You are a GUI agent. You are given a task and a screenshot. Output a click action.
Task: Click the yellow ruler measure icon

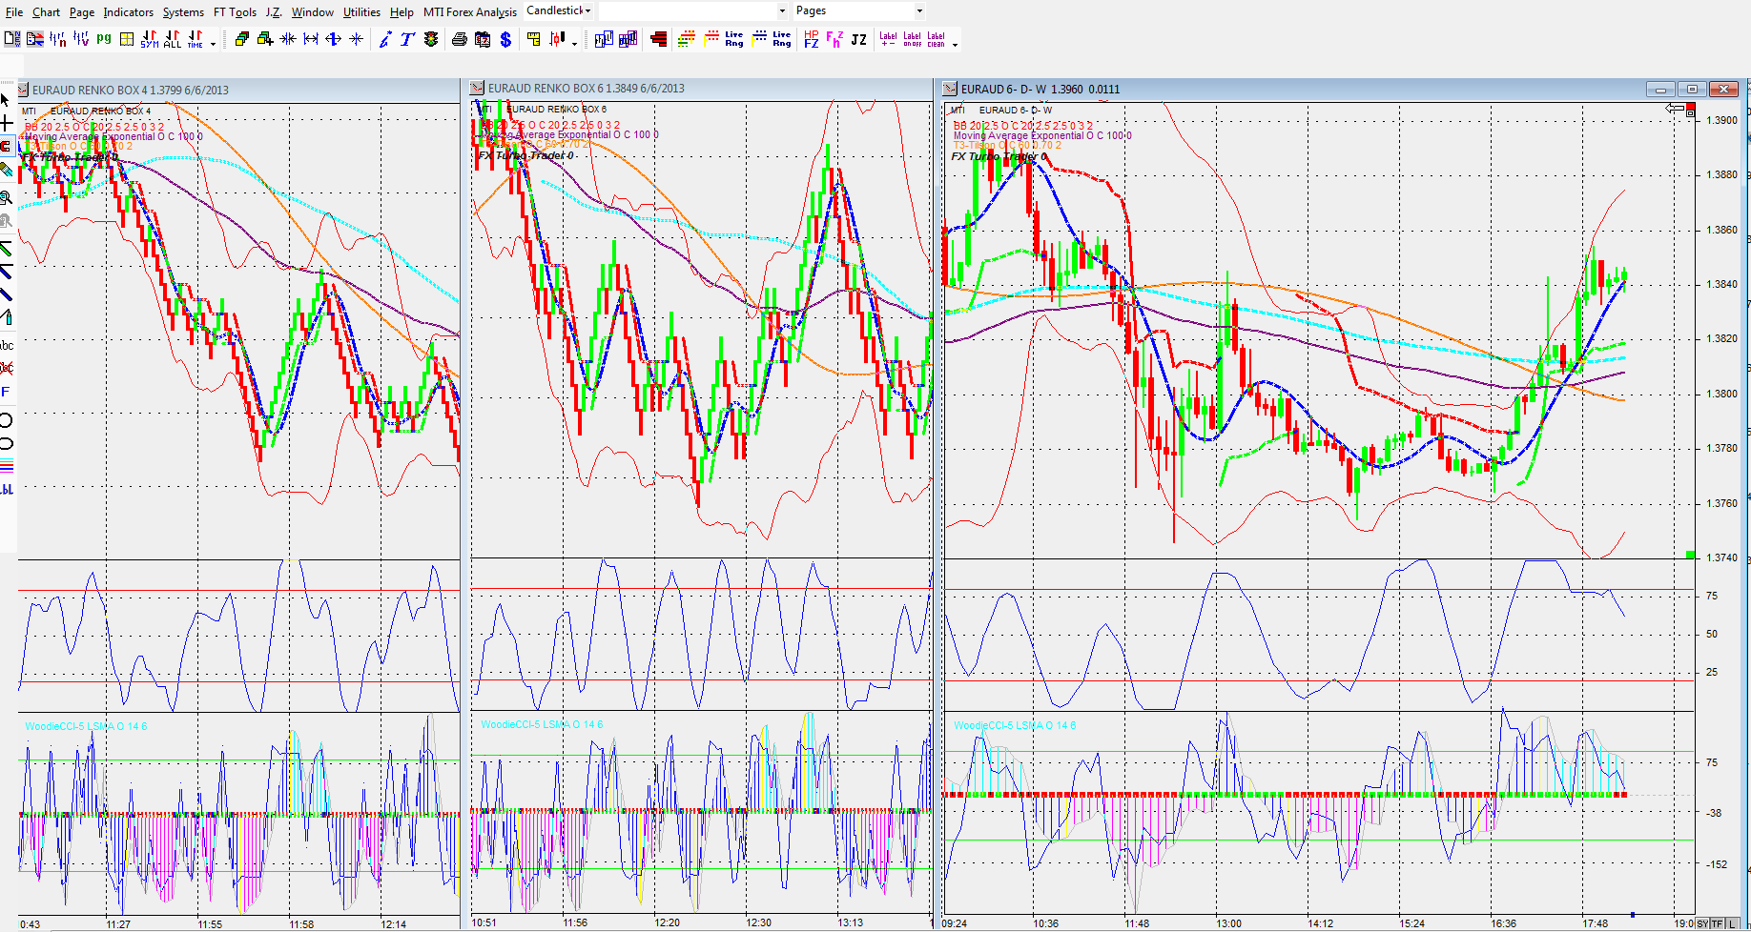point(534,39)
